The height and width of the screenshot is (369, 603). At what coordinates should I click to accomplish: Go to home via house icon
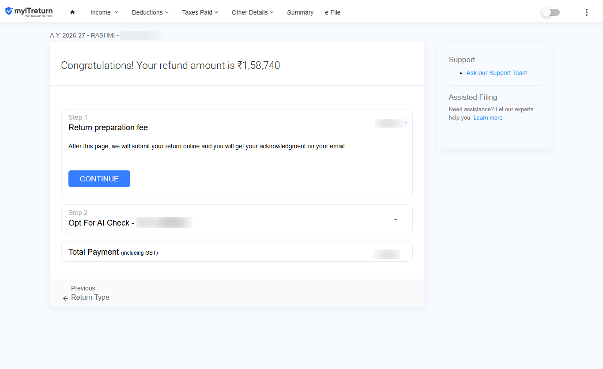pyautogui.click(x=72, y=12)
